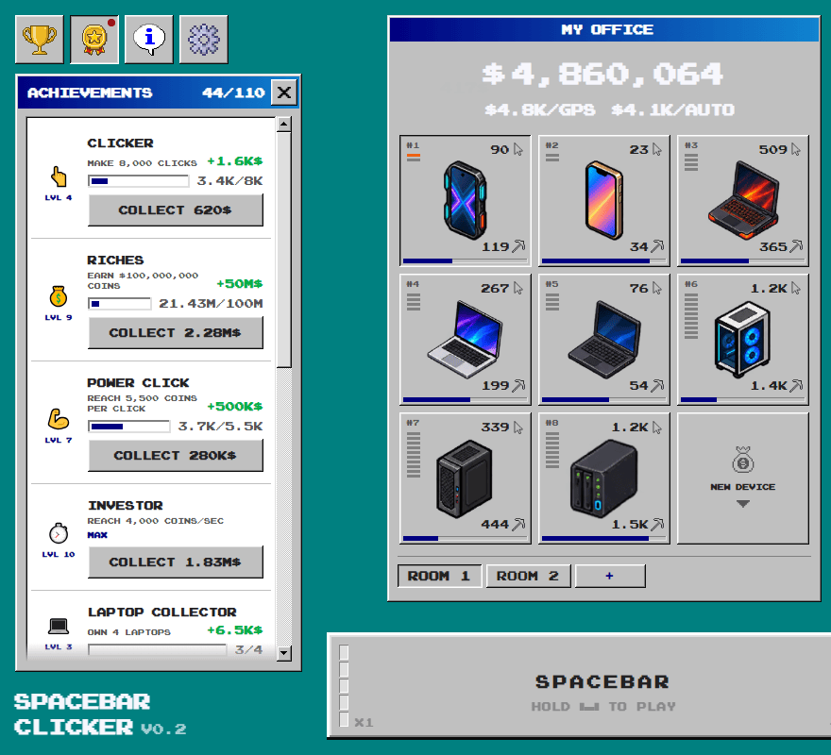Select device #6 gaming PC tower

tap(742, 339)
